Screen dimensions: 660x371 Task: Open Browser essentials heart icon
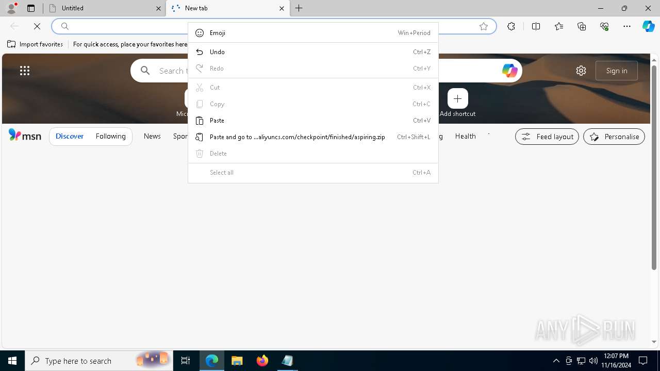pos(604,26)
